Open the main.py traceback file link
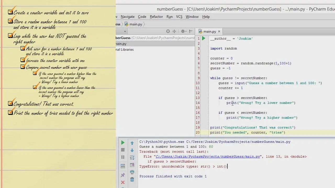 (x=208, y=157)
